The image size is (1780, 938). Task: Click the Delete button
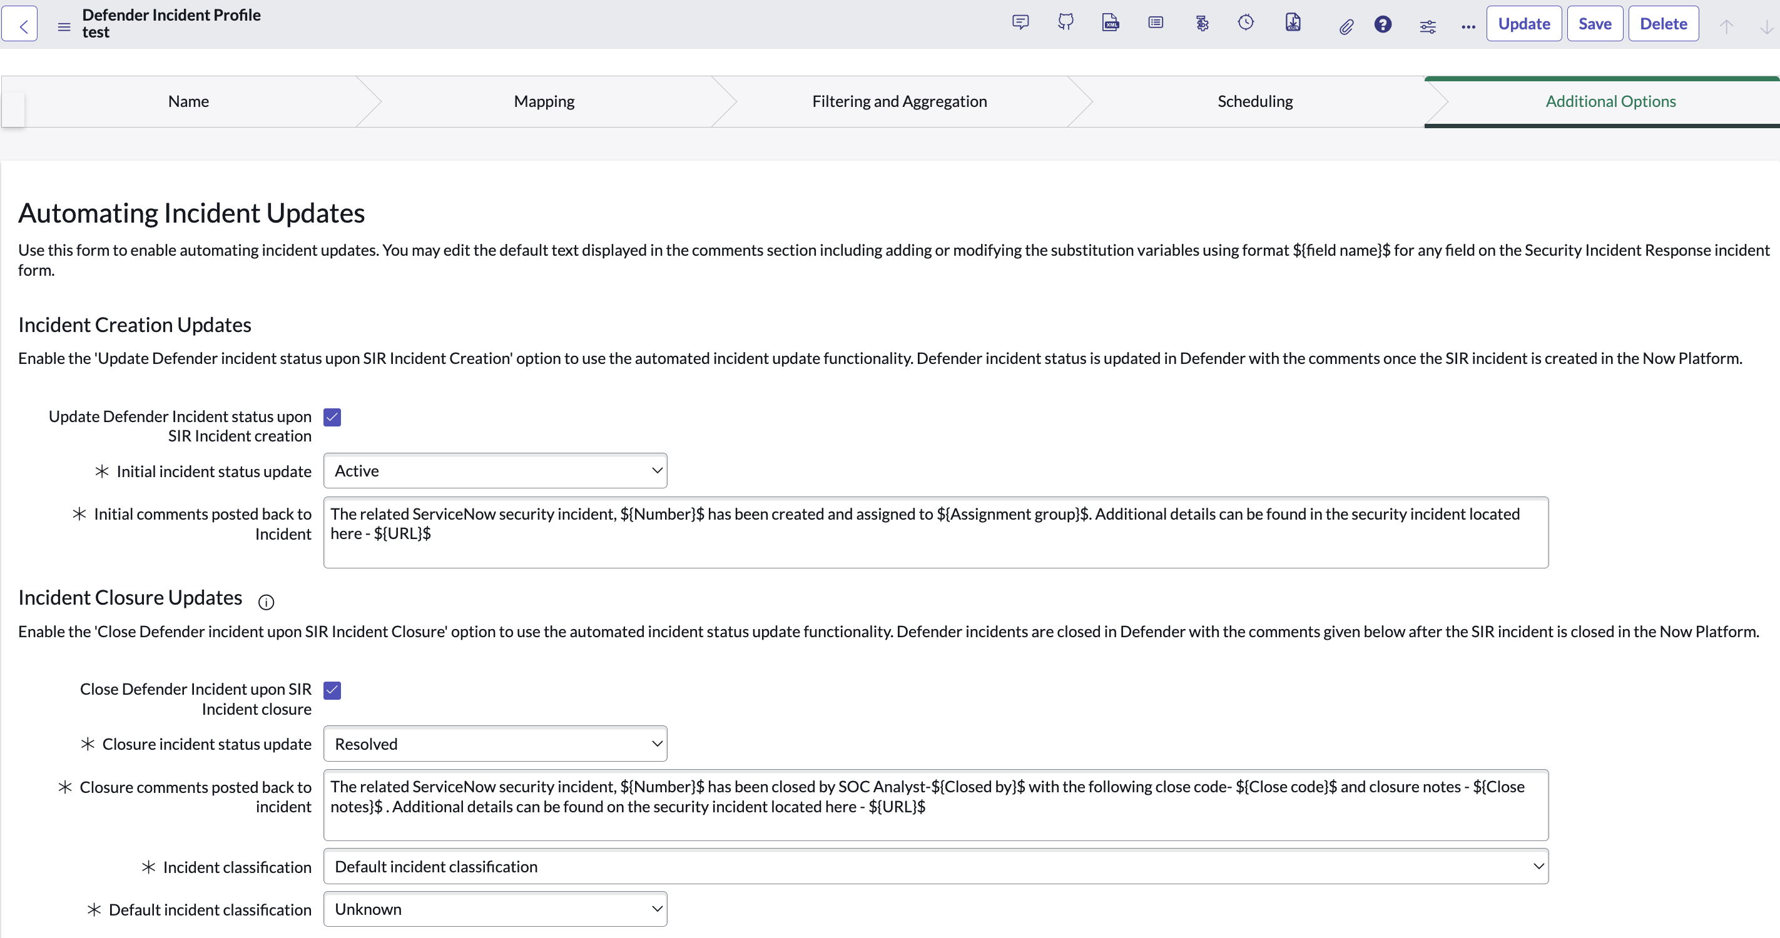pyautogui.click(x=1663, y=24)
